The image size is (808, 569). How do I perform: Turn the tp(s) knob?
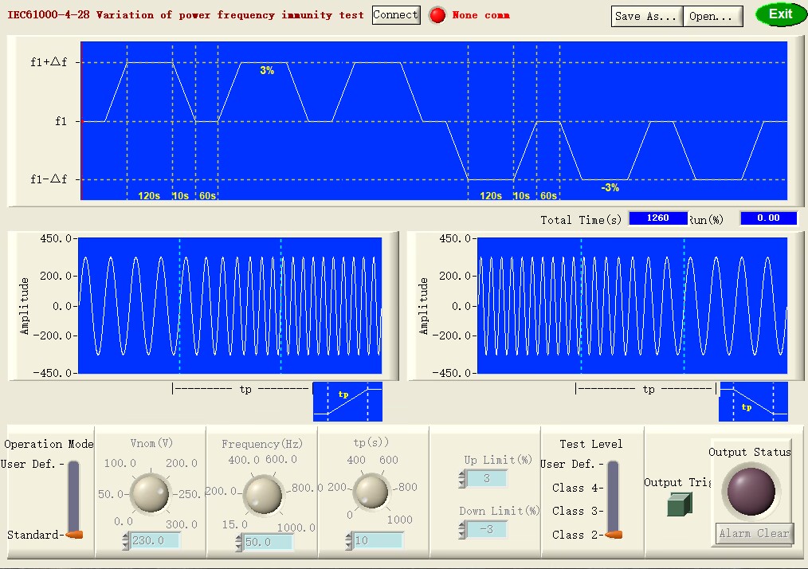click(x=371, y=491)
